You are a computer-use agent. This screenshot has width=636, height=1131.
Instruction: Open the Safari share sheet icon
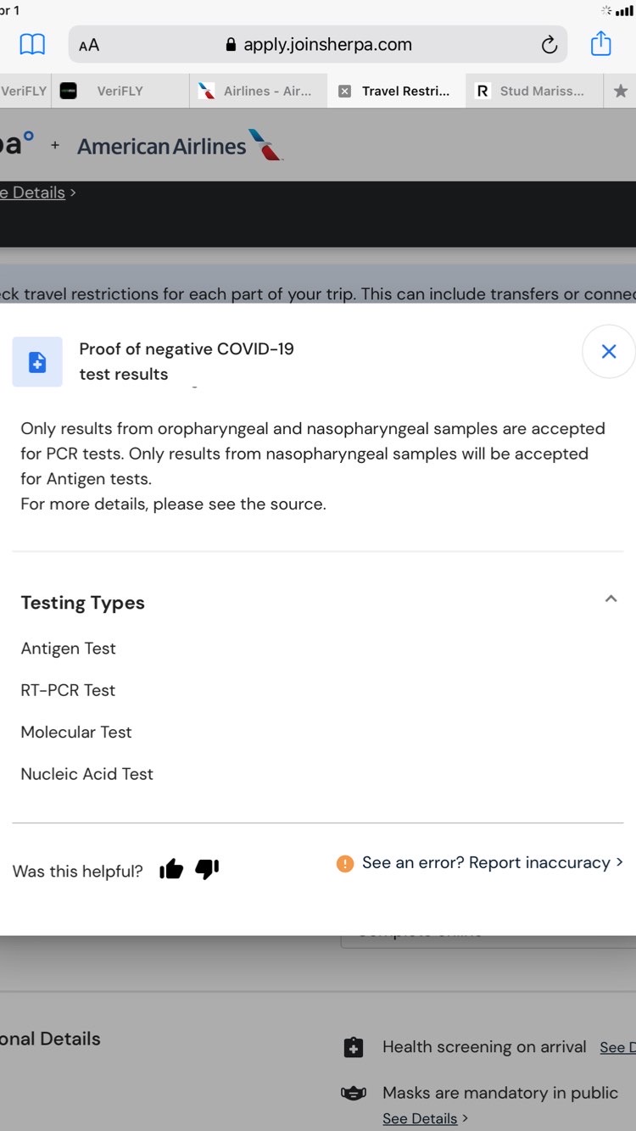click(x=600, y=43)
